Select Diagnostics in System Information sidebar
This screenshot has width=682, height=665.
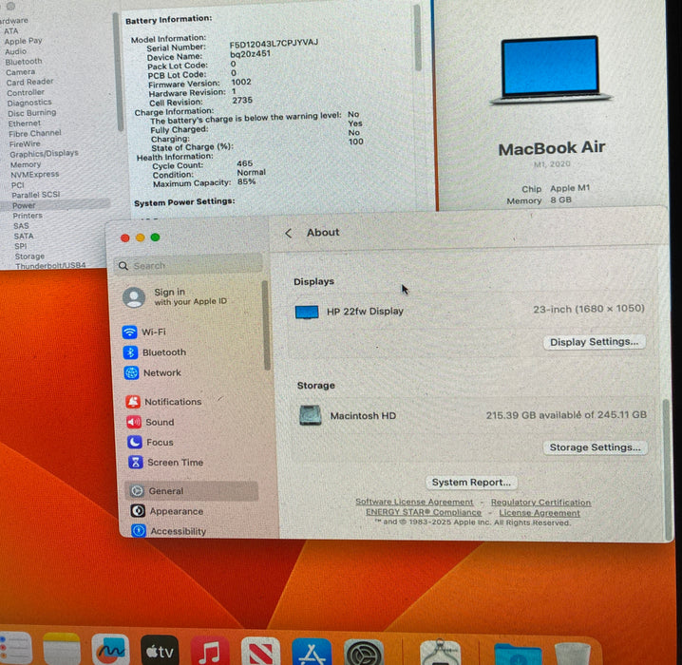pyautogui.click(x=29, y=103)
